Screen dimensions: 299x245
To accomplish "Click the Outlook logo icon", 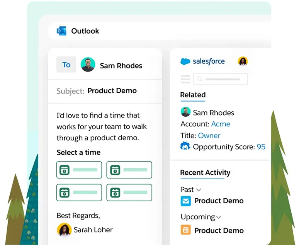I will click(x=61, y=31).
